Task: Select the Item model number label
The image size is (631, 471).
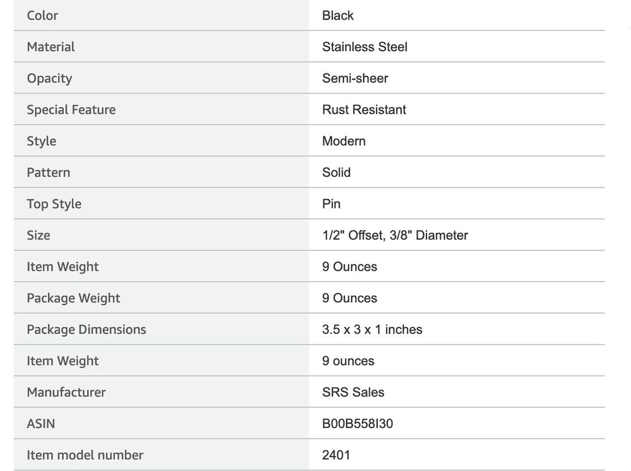Action: (85, 455)
